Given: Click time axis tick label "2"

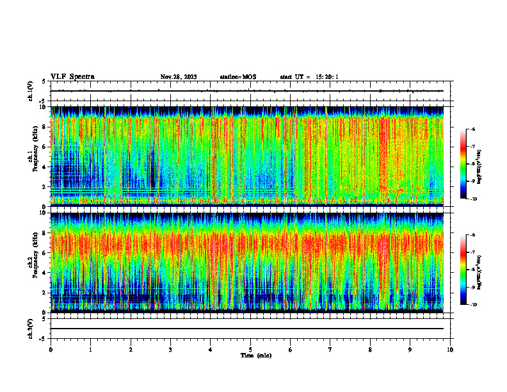Looking at the screenshot, I should (131, 350).
